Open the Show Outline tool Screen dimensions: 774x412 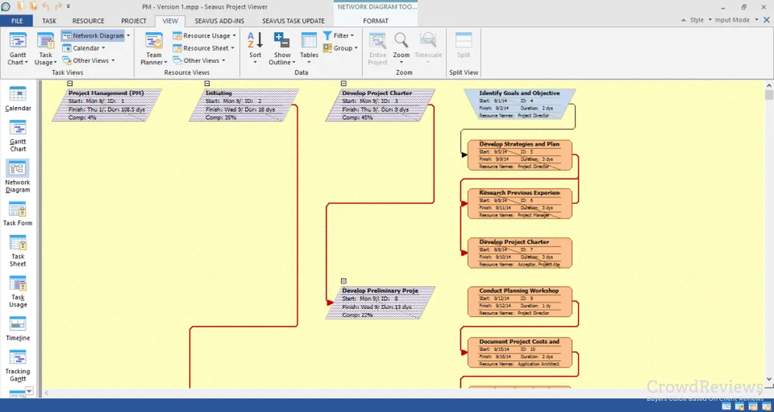point(282,48)
